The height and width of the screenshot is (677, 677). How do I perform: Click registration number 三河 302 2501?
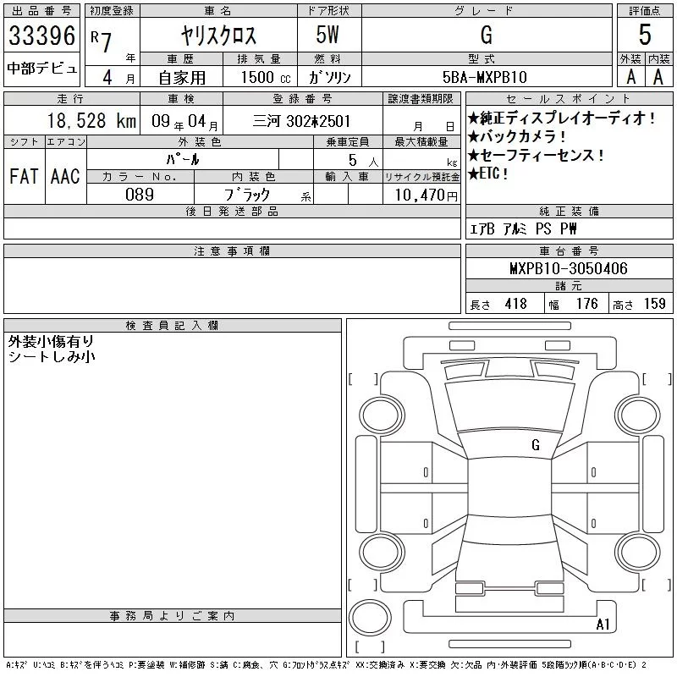pyautogui.click(x=301, y=121)
